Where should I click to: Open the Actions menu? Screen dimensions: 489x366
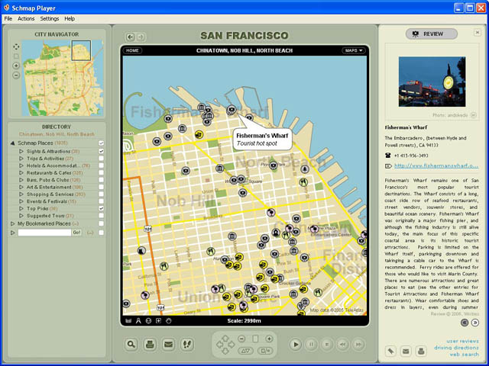pos(26,18)
